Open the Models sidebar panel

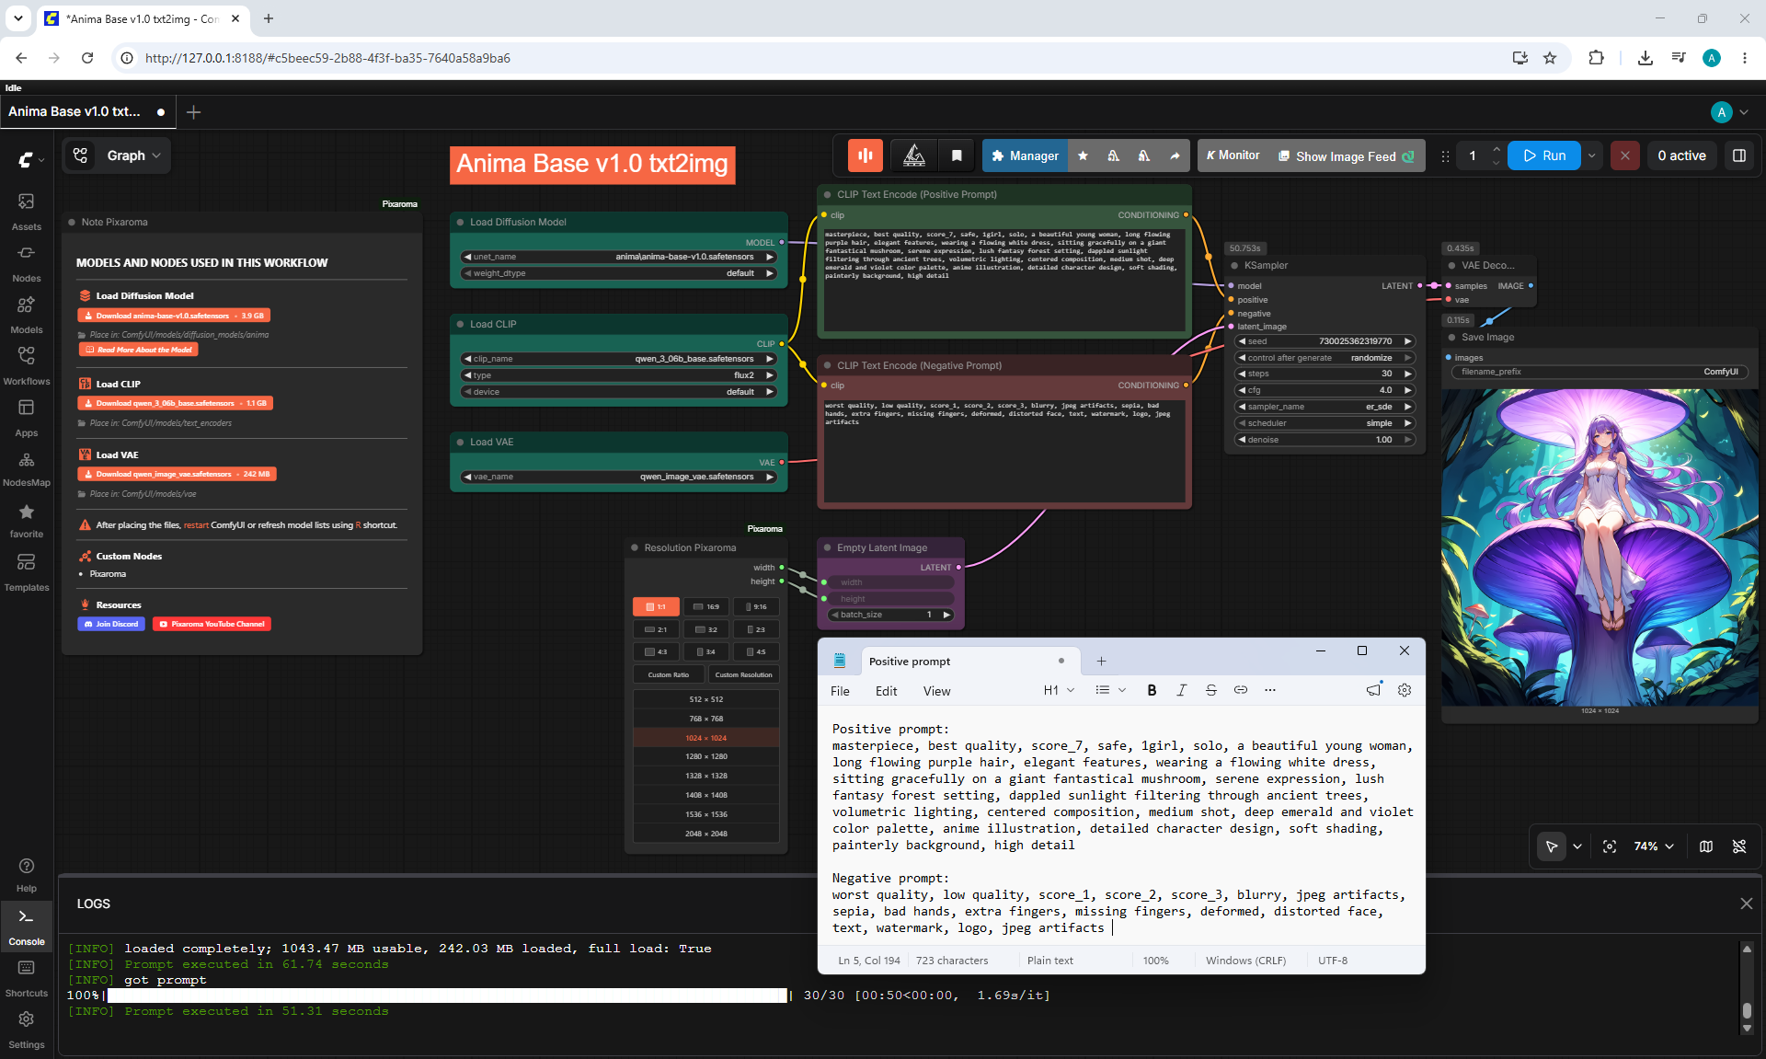coord(27,314)
